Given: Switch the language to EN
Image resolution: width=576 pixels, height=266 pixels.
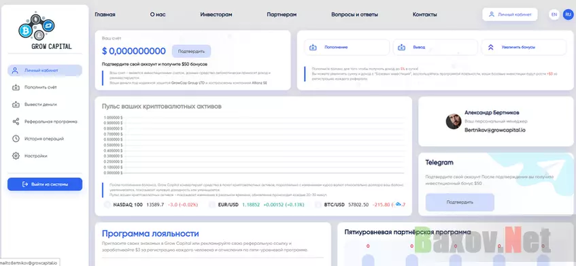Looking at the screenshot, I should pos(554,15).
